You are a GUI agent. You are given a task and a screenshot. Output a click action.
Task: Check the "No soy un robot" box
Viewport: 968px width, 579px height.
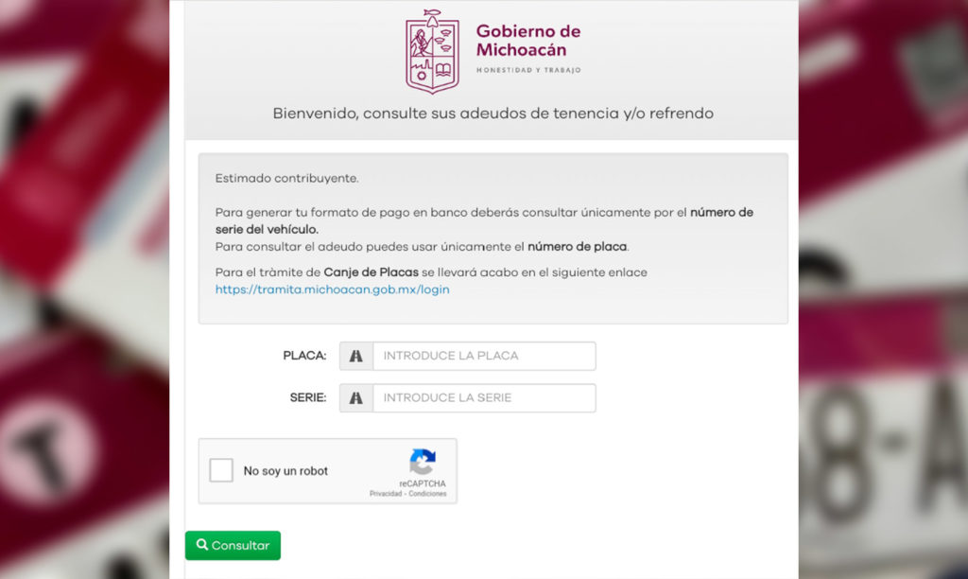point(221,470)
